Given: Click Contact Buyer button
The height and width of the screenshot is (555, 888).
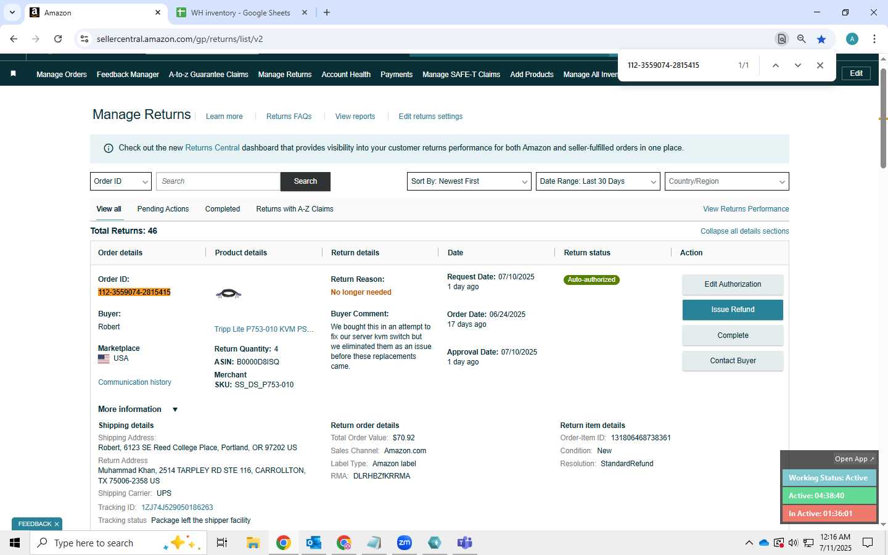Looking at the screenshot, I should 733,361.
